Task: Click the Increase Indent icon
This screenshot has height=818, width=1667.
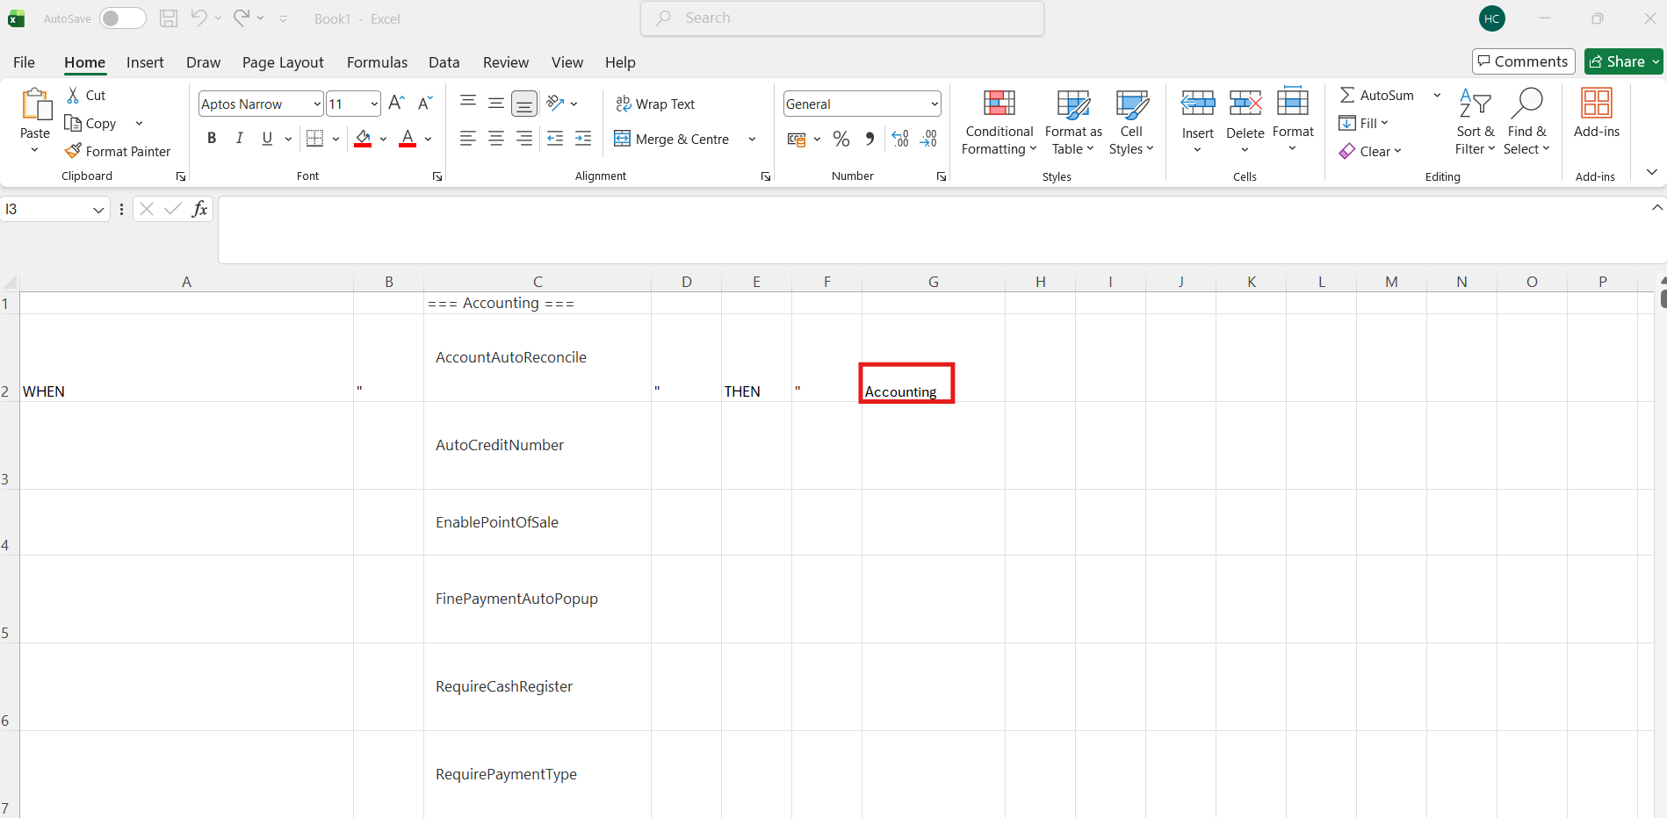Action: (x=583, y=139)
